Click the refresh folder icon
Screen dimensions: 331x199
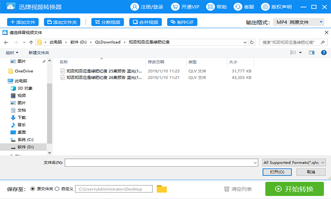pyautogui.click(x=252, y=42)
